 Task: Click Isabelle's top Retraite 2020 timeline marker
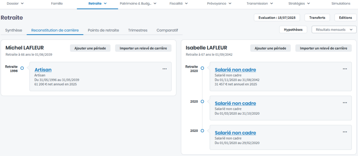coord(202,68)
